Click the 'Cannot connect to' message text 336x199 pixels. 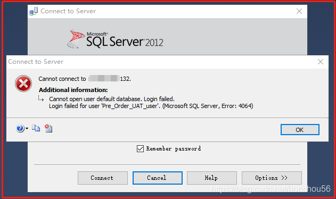[85, 79]
